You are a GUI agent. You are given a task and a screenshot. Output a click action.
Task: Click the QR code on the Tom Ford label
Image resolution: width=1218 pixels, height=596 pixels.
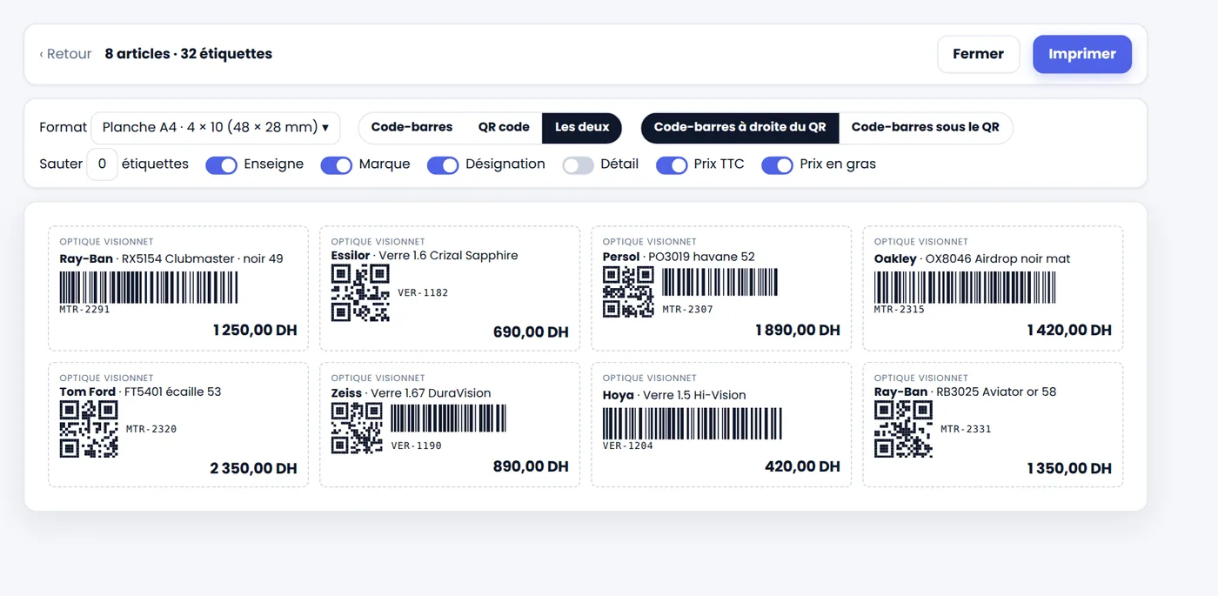[x=89, y=430]
